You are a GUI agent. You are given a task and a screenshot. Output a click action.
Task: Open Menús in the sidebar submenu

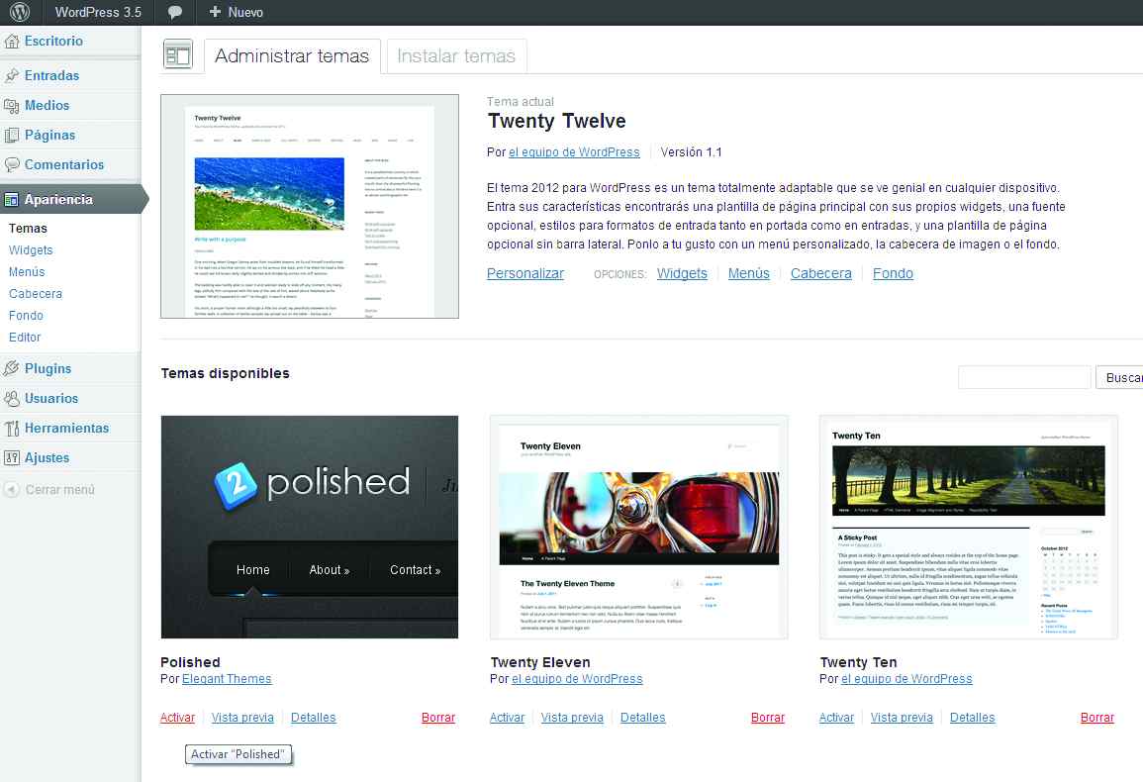pyautogui.click(x=27, y=272)
